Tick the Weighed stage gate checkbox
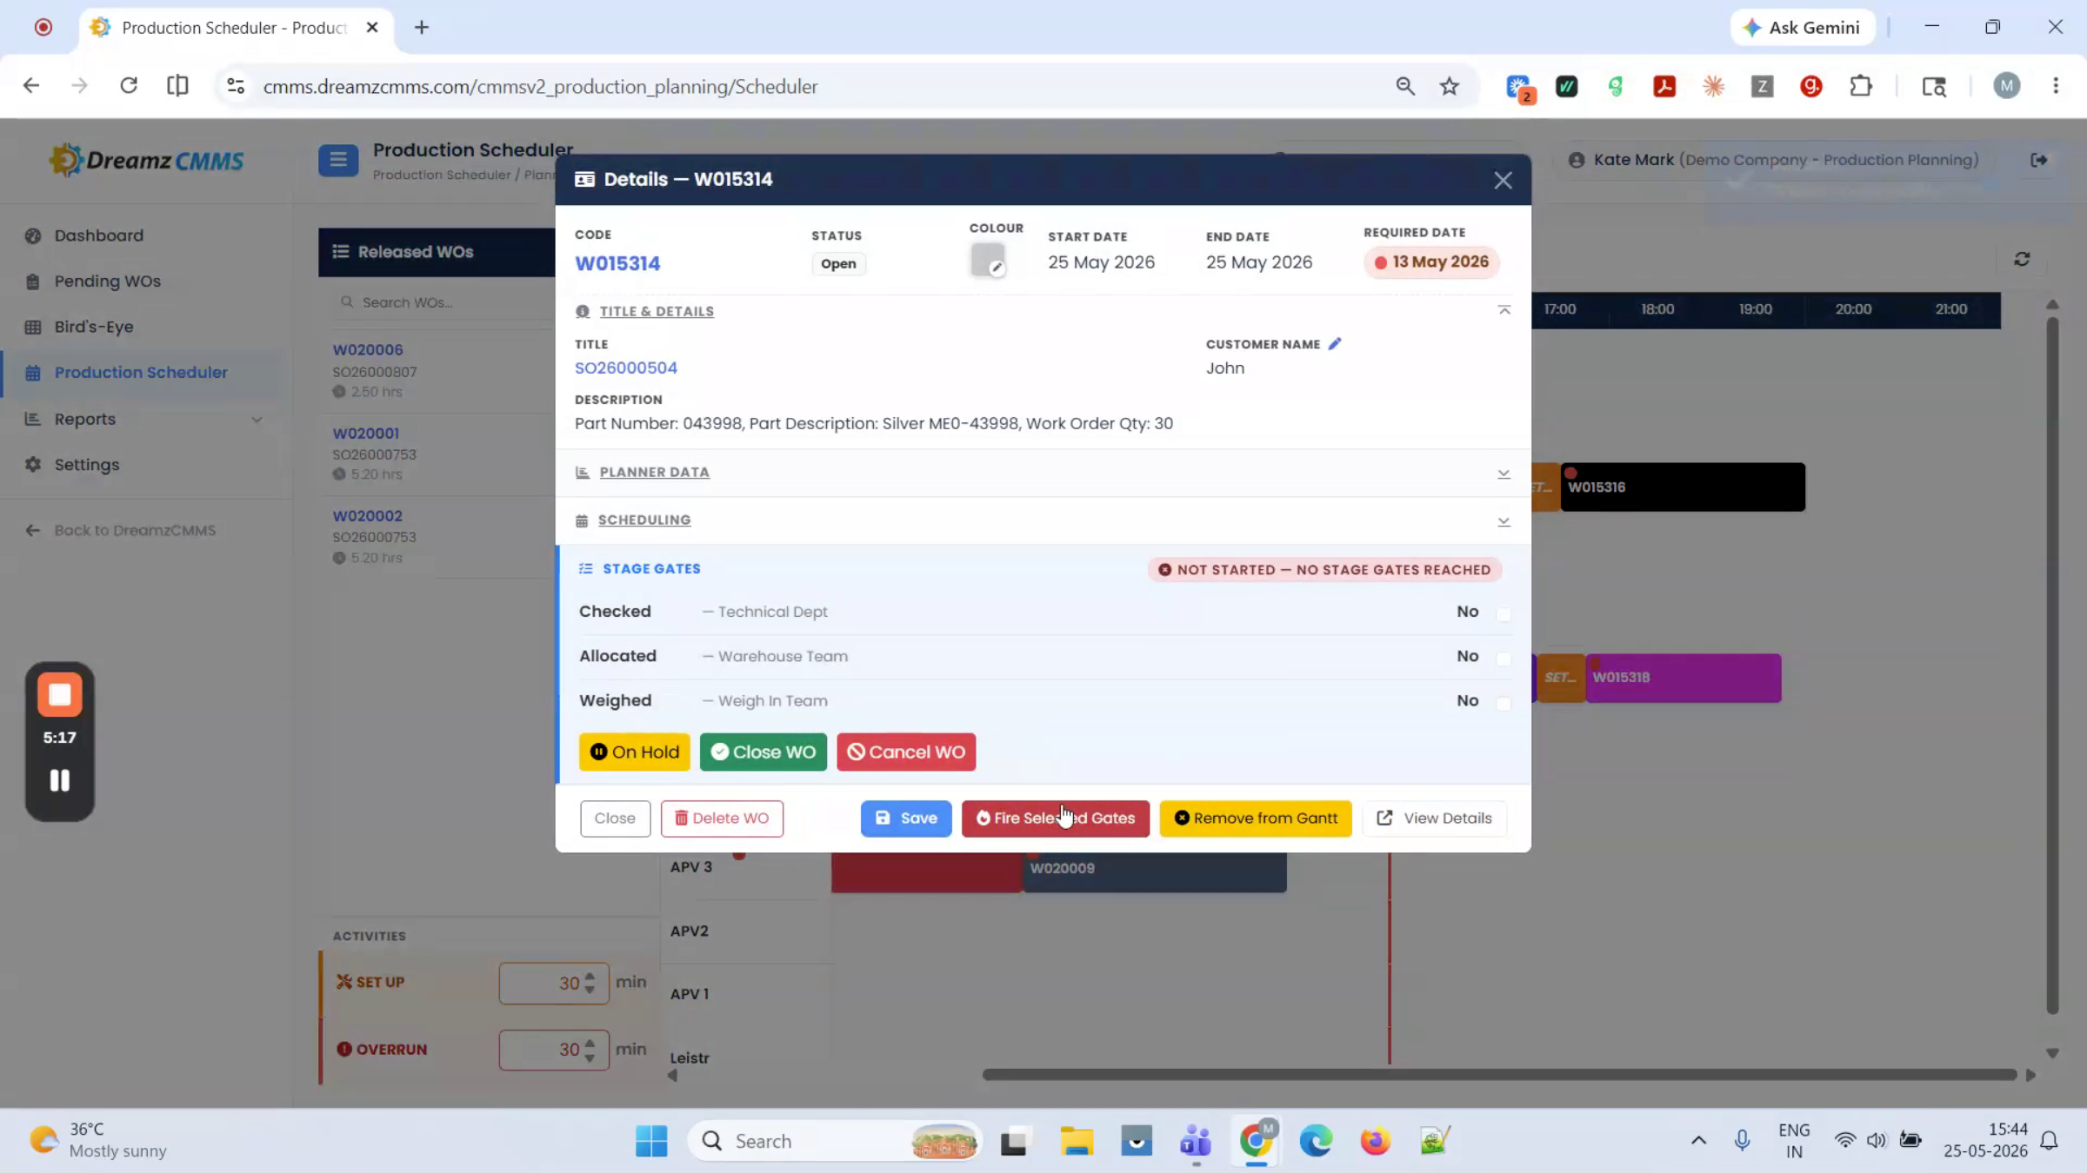The height and width of the screenshot is (1173, 2087). (x=1504, y=702)
